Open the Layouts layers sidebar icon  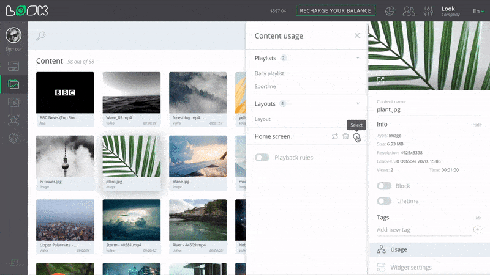pyautogui.click(x=13, y=138)
